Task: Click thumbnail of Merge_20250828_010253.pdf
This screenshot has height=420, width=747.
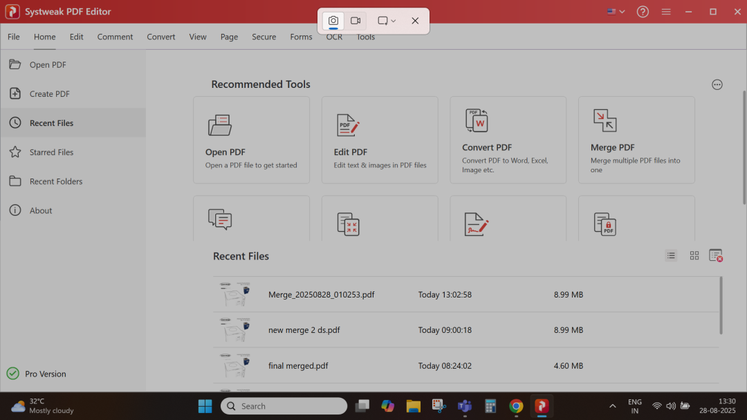Action: coord(234,294)
